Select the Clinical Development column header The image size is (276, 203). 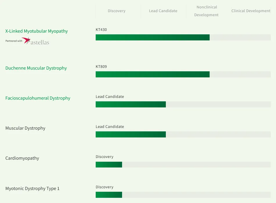(x=251, y=11)
